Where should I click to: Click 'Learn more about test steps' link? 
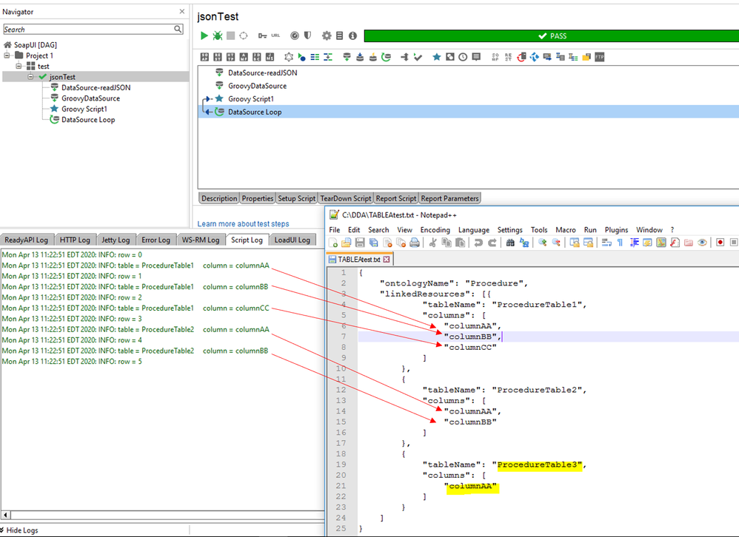pos(243,223)
